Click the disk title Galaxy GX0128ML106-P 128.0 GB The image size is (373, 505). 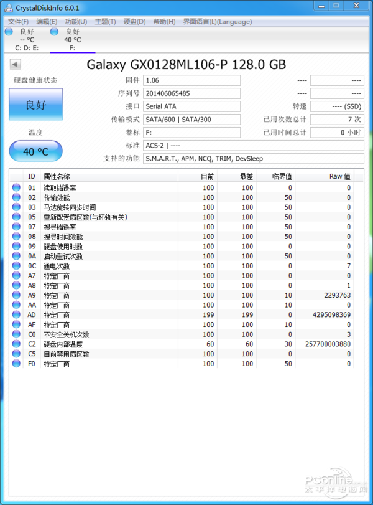pos(186,64)
